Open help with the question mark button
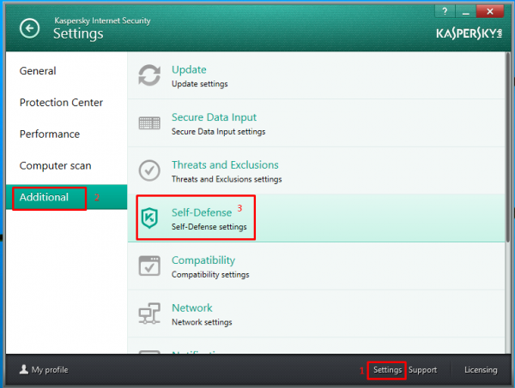This screenshot has width=515, height=388. pos(445,11)
